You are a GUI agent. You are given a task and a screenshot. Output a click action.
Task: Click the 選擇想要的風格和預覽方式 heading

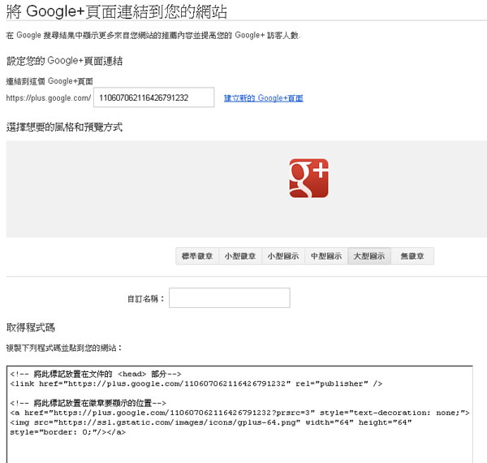pos(64,127)
